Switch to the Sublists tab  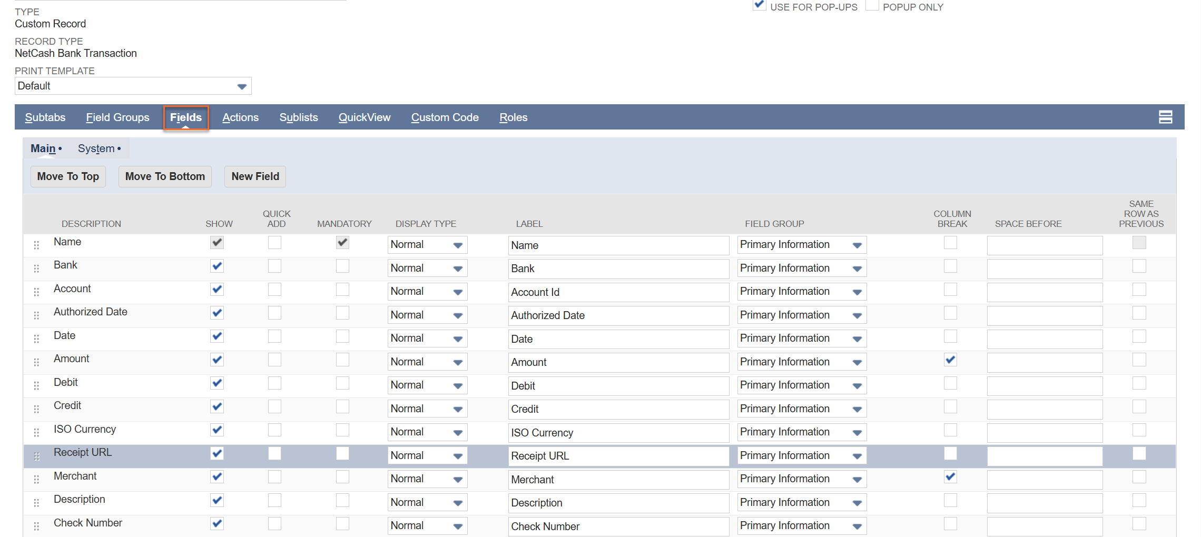point(298,117)
